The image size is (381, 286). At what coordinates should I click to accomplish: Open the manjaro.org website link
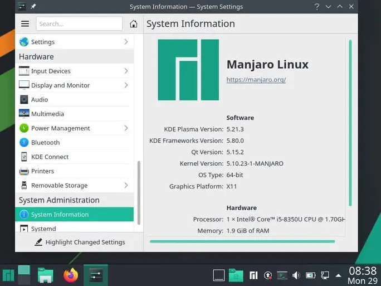pos(256,80)
